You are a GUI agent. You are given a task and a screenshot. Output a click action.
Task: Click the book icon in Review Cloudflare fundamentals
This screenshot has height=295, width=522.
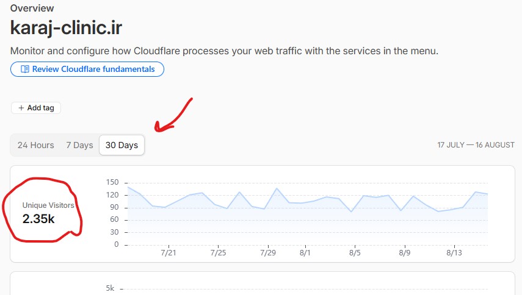coord(25,69)
